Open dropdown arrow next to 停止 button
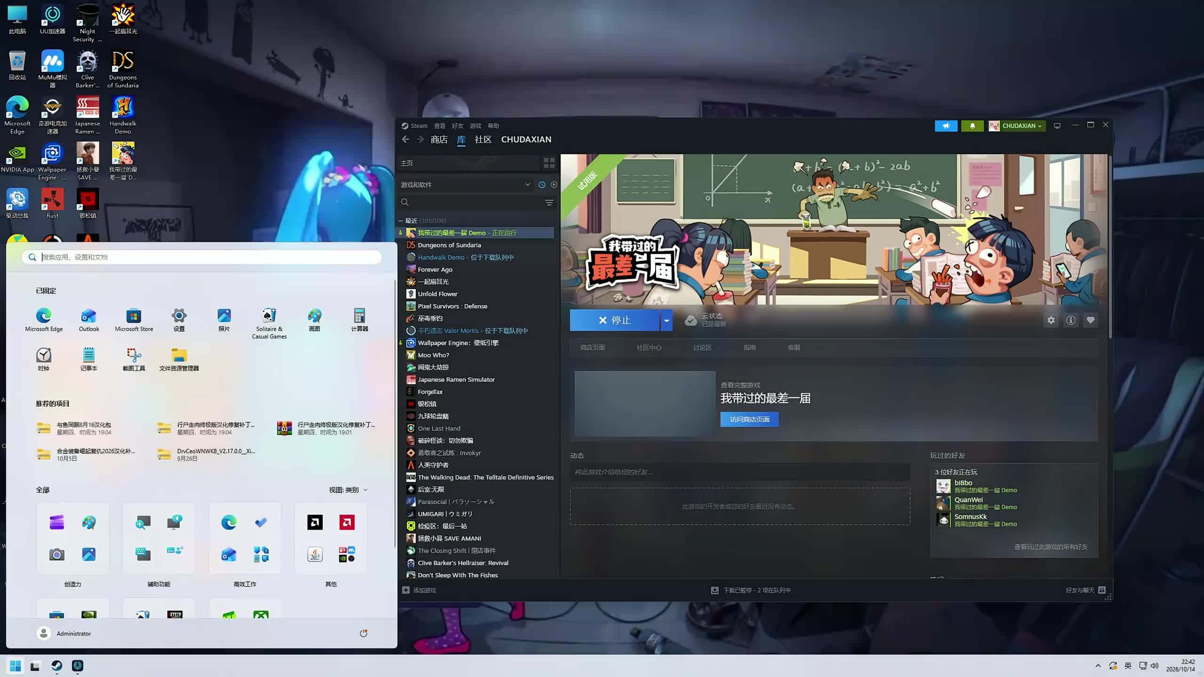This screenshot has height=677, width=1204. 666,320
